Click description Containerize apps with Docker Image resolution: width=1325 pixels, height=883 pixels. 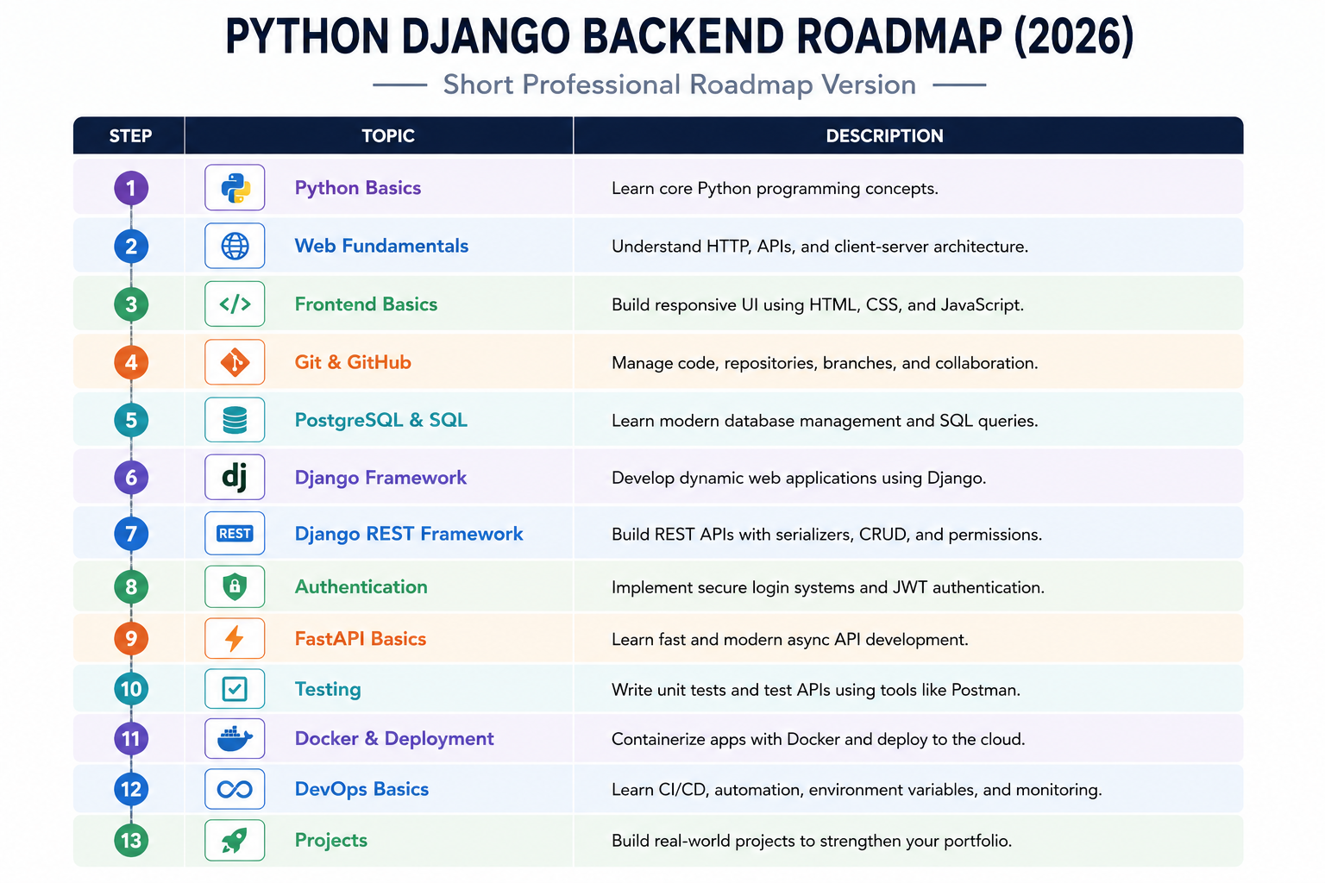(819, 740)
